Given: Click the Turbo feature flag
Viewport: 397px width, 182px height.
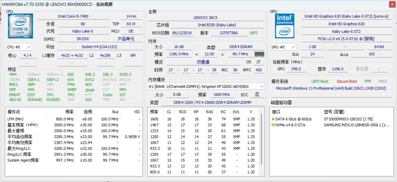Looking at the screenshot, I should coord(108,95).
